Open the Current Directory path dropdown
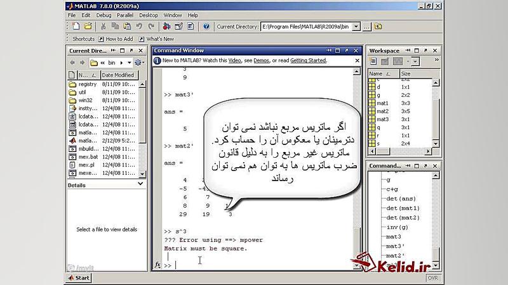Viewport: 508px width, 285px height. (356, 27)
